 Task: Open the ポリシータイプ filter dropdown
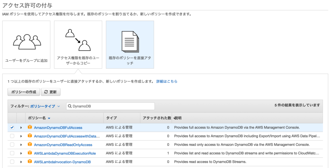tap(45, 106)
